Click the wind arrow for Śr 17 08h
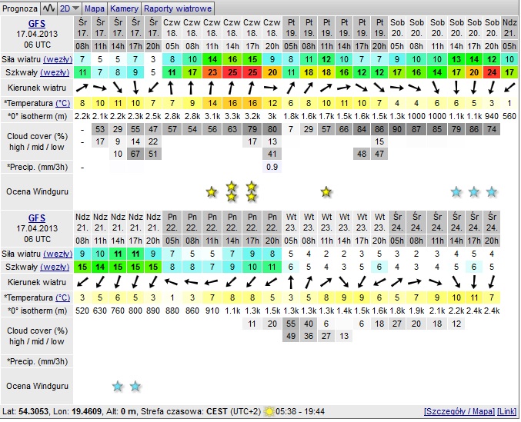The image size is (521, 422). click(82, 88)
